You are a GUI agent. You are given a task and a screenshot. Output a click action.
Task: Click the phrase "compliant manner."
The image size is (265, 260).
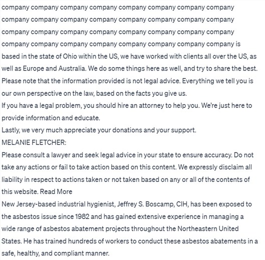pos(82,253)
